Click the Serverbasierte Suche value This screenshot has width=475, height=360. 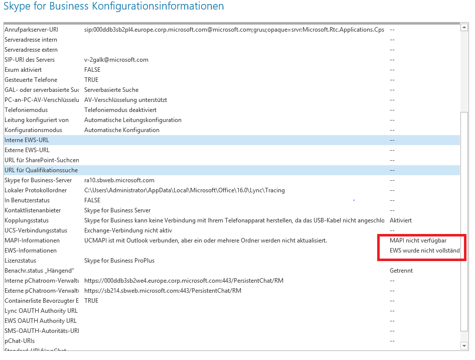pyautogui.click(x=111, y=90)
